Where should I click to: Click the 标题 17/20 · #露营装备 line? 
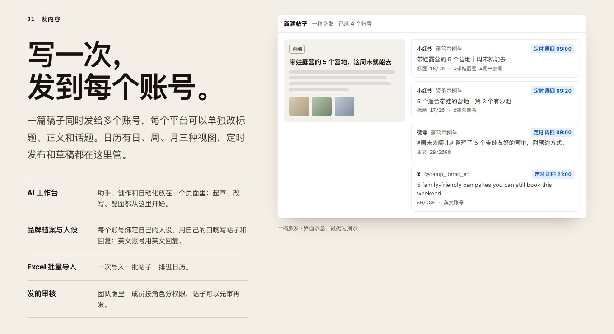(447, 110)
